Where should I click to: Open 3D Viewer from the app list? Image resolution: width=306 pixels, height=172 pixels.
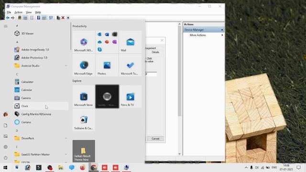click(x=41, y=33)
